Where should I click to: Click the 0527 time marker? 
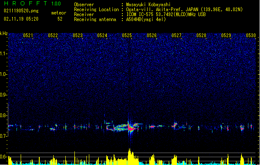177,35
